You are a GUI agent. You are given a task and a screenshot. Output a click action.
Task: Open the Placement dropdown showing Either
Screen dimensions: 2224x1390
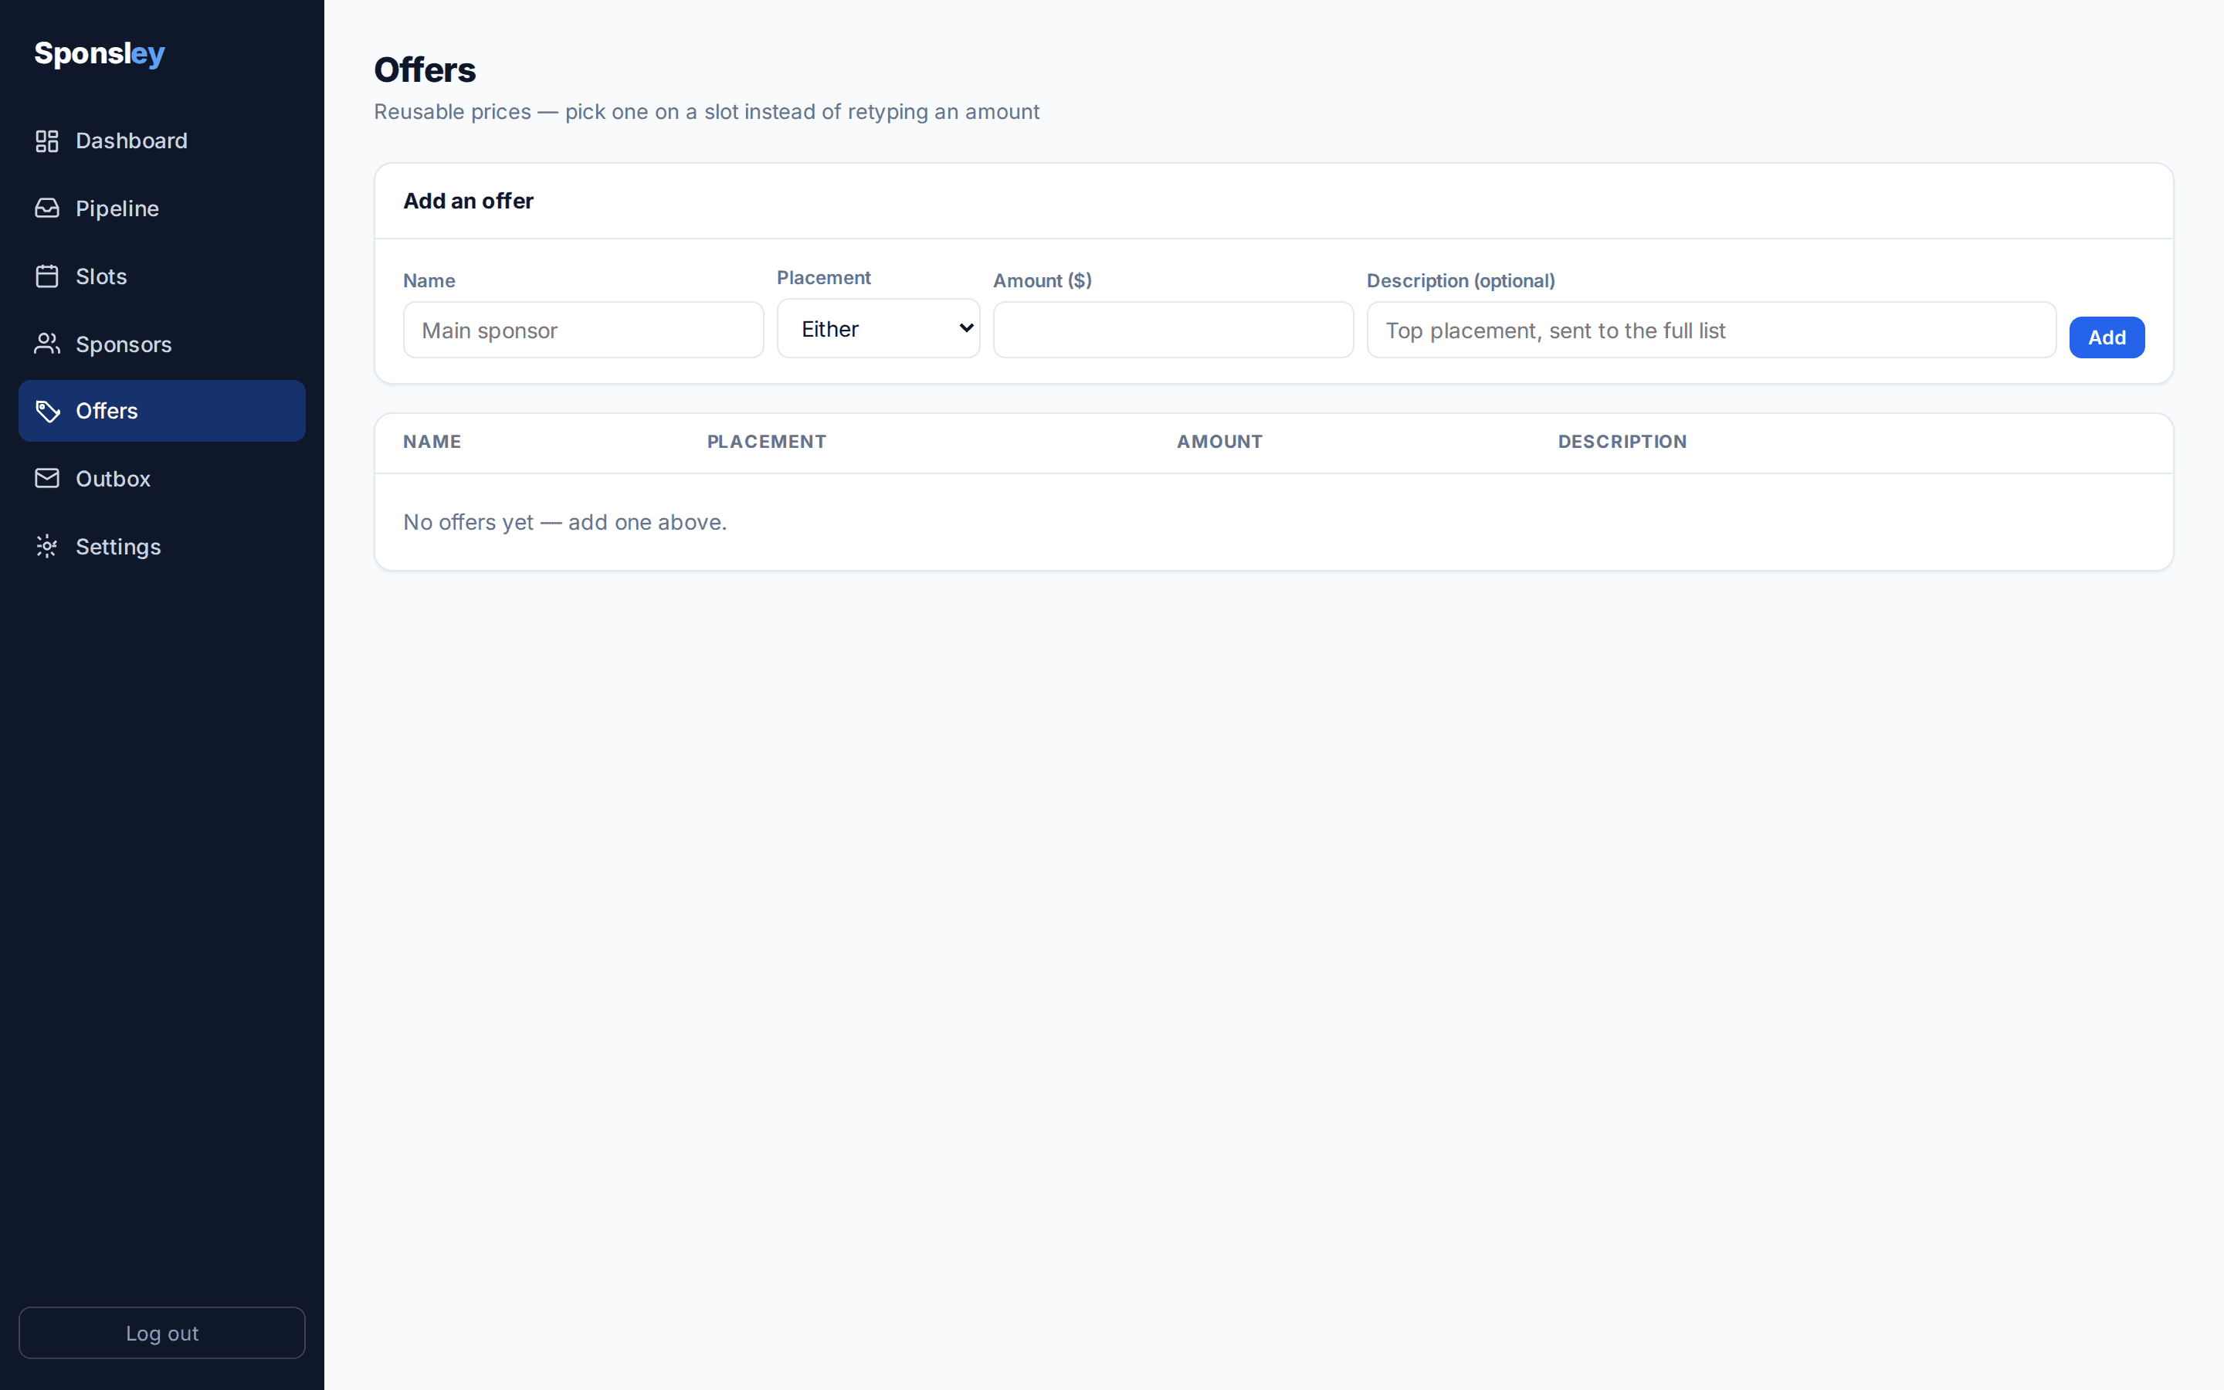[x=878, y=328]
